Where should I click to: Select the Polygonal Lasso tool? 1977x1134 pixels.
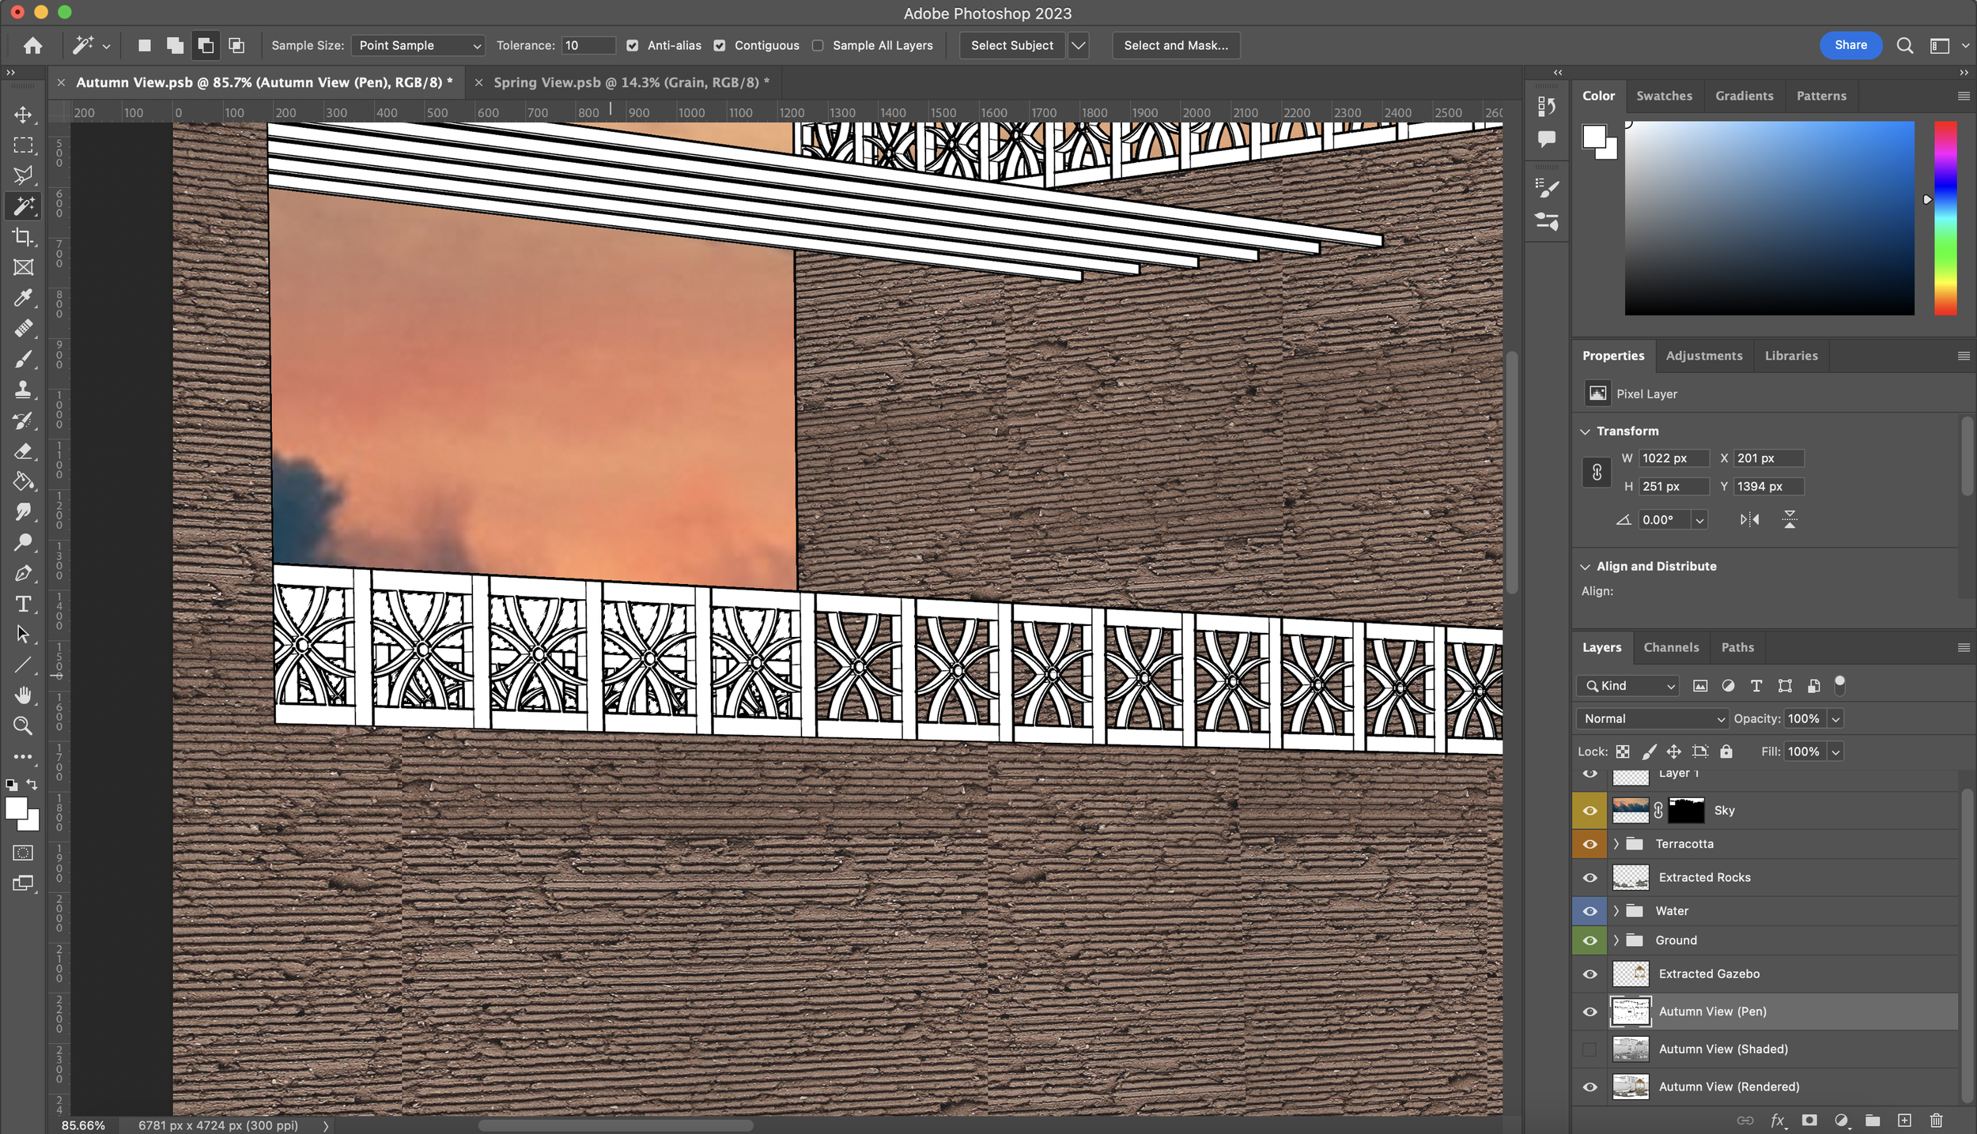pos(23,175)
